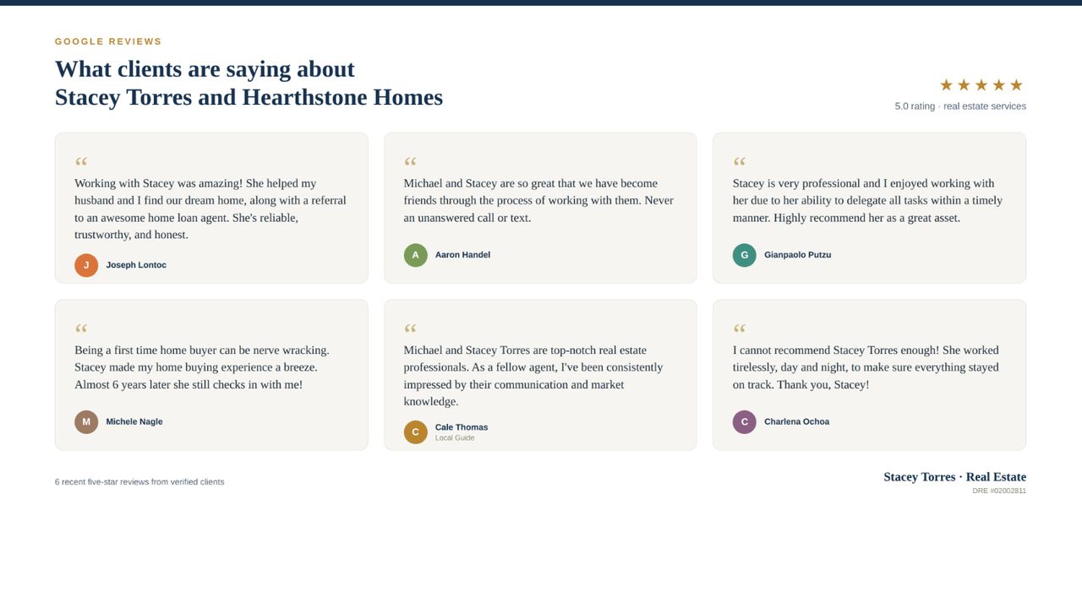This screenshot has height=608, width=1082.
Task: Select the Gianpaolo Putzu reviewer name
Action: tap(797, 255)
